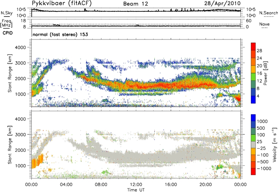Screen dimensions: 278x192
Task: Click the 'Nave' legend label
Action: [264, 24]
